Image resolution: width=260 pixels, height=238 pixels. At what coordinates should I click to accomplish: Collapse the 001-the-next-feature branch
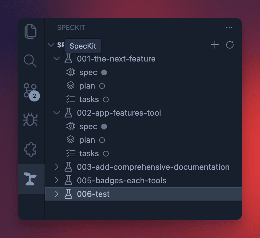(57, 58)
